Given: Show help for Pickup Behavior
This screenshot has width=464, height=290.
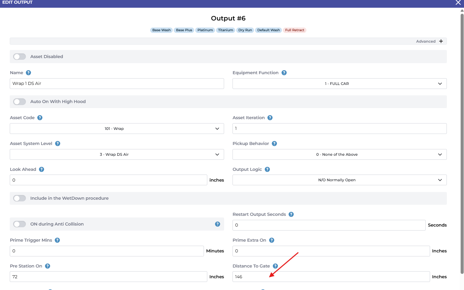Looking at the screenshot, I should 274,144.
